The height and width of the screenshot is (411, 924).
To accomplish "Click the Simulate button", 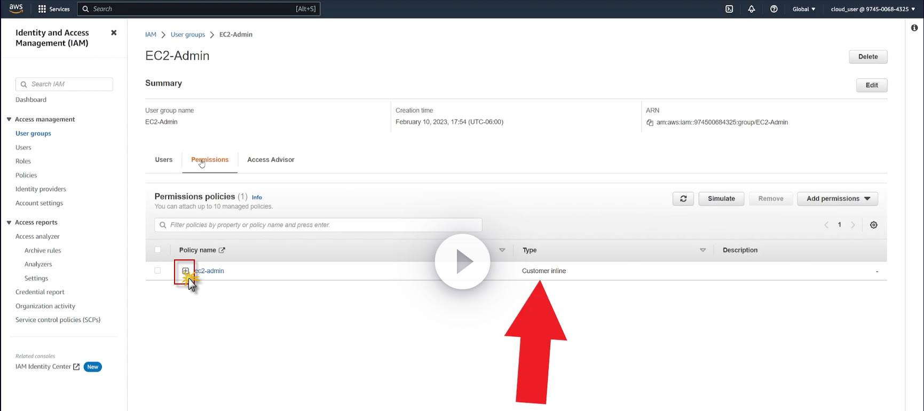I will (x=721, y=199).
